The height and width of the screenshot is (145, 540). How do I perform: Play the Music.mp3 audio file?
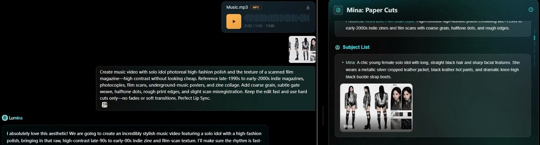pyautogui.click(x=234, y=21)
